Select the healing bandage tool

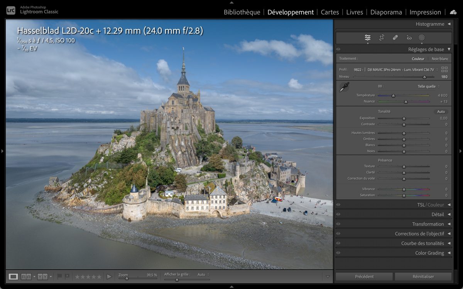[x=395, y=37]
